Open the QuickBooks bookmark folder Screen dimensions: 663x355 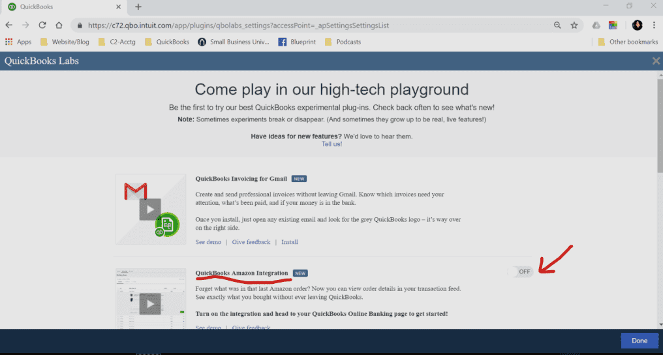pyautogui.click(x=166, y=42)
